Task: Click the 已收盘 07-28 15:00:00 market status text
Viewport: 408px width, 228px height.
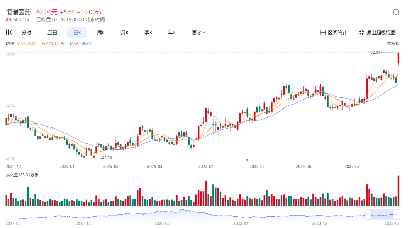Action: click(71, 20)
